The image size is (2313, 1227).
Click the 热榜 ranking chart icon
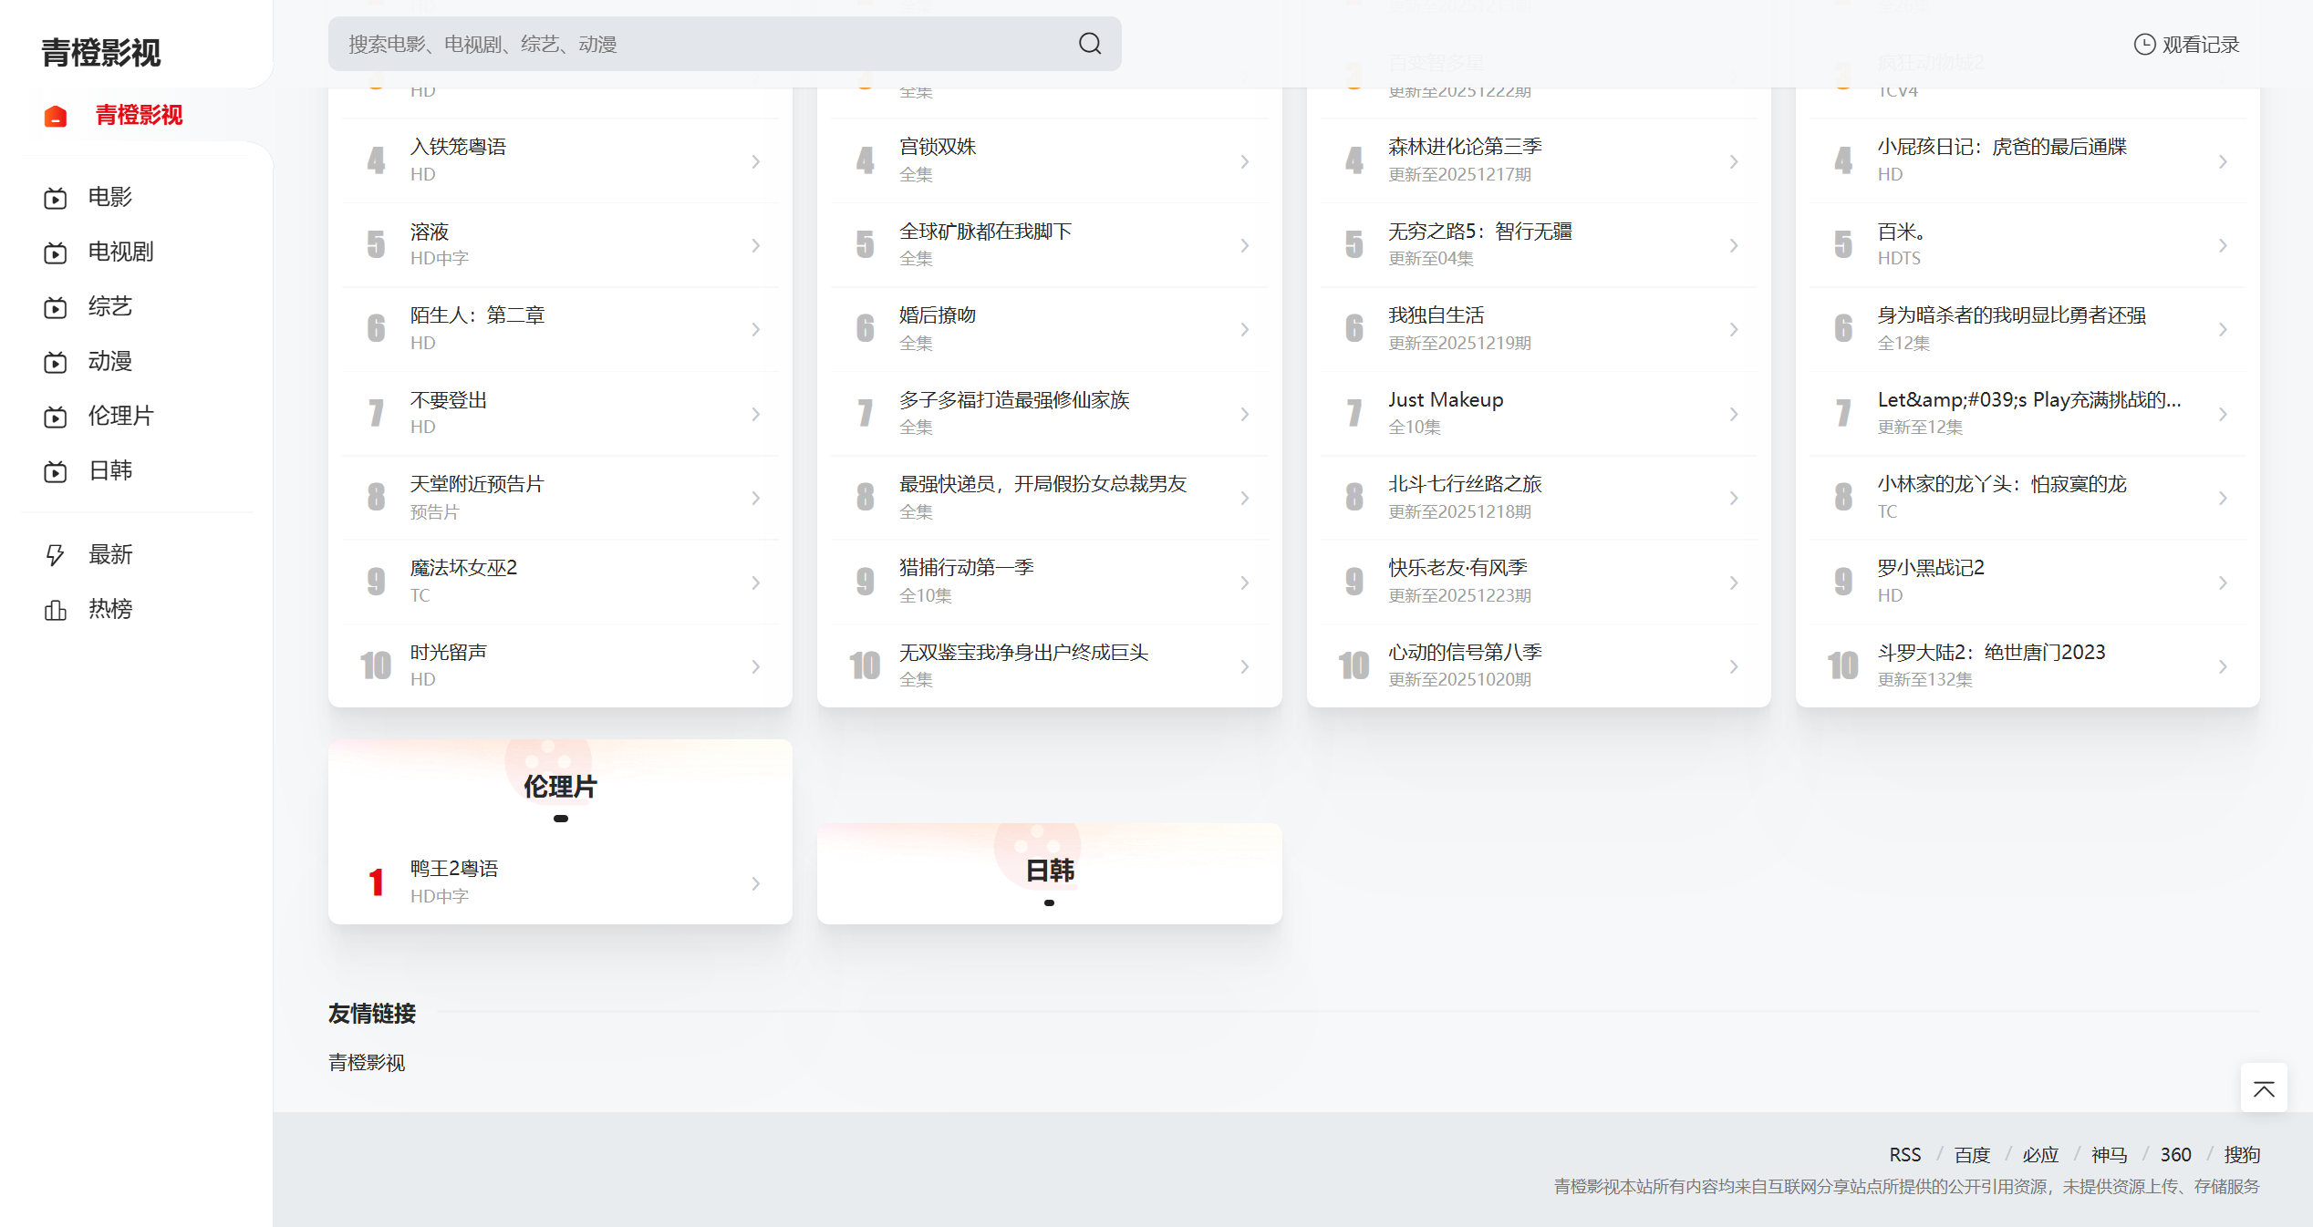coord(56,610)
